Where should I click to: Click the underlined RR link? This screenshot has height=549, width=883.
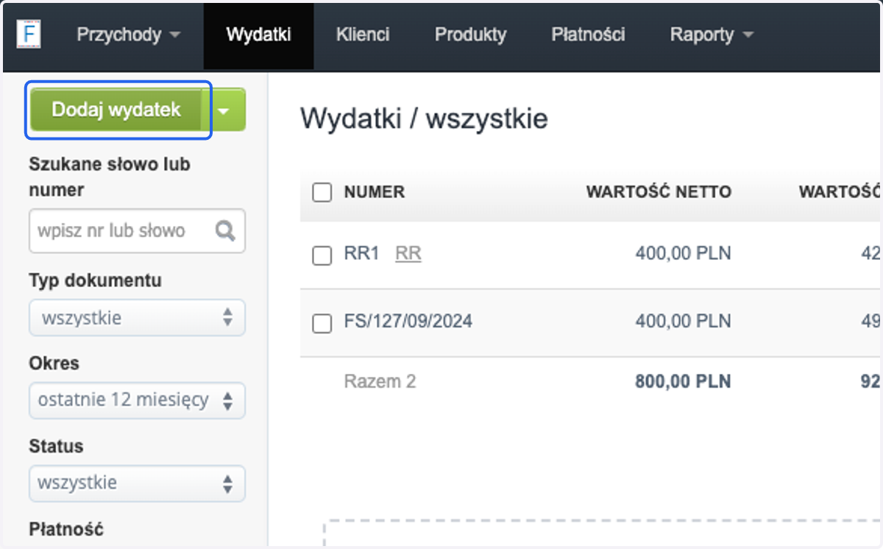[x=408, y=254]
